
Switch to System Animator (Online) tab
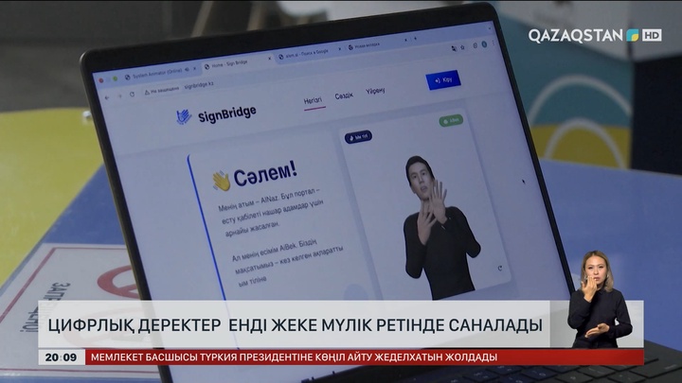tap(157, 75)
